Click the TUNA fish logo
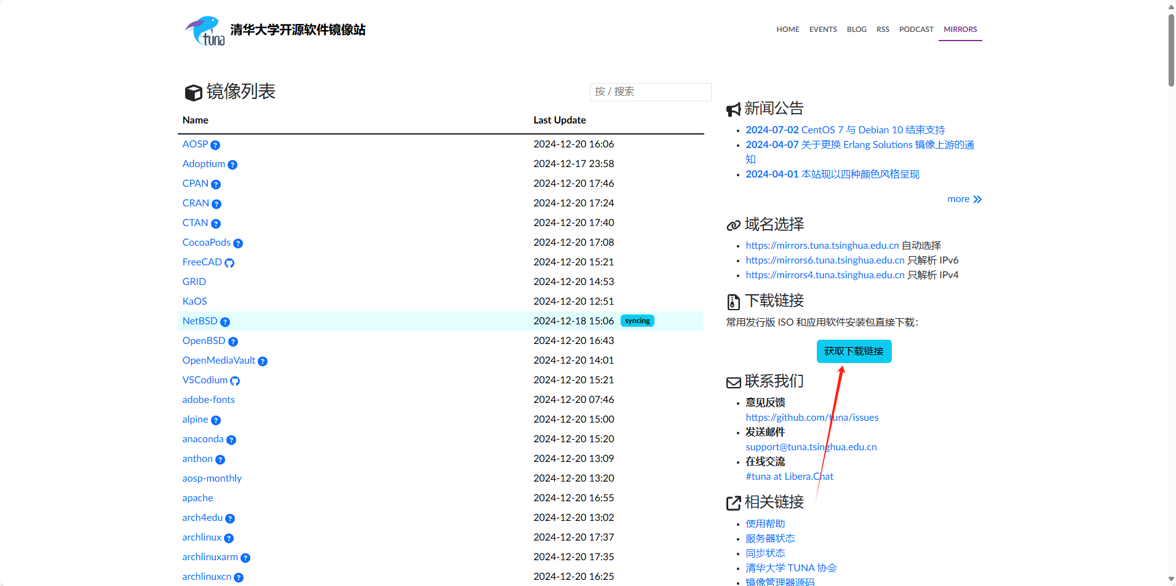 click(205, 31)
